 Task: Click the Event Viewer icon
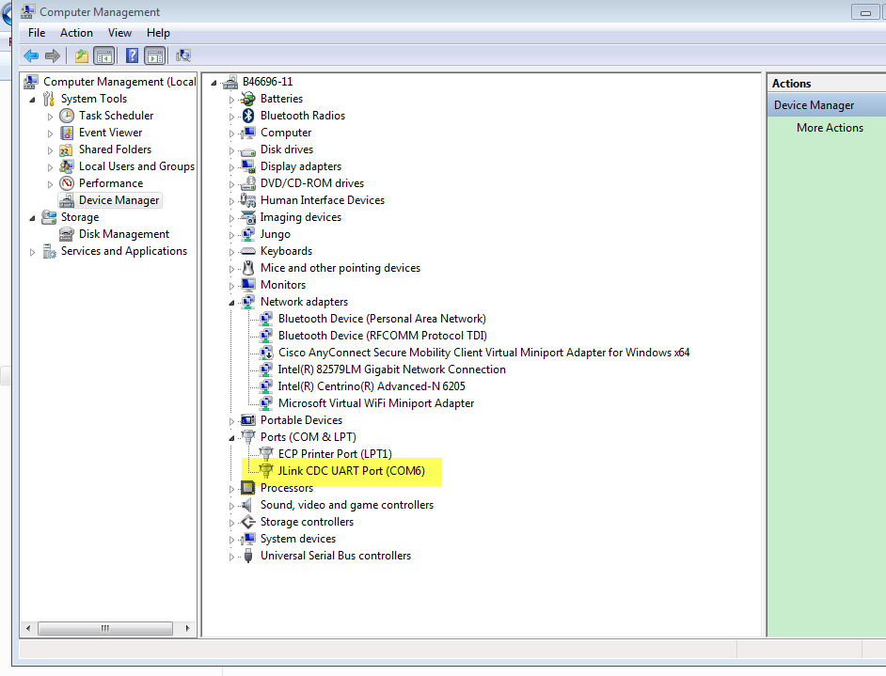[67, 133]
